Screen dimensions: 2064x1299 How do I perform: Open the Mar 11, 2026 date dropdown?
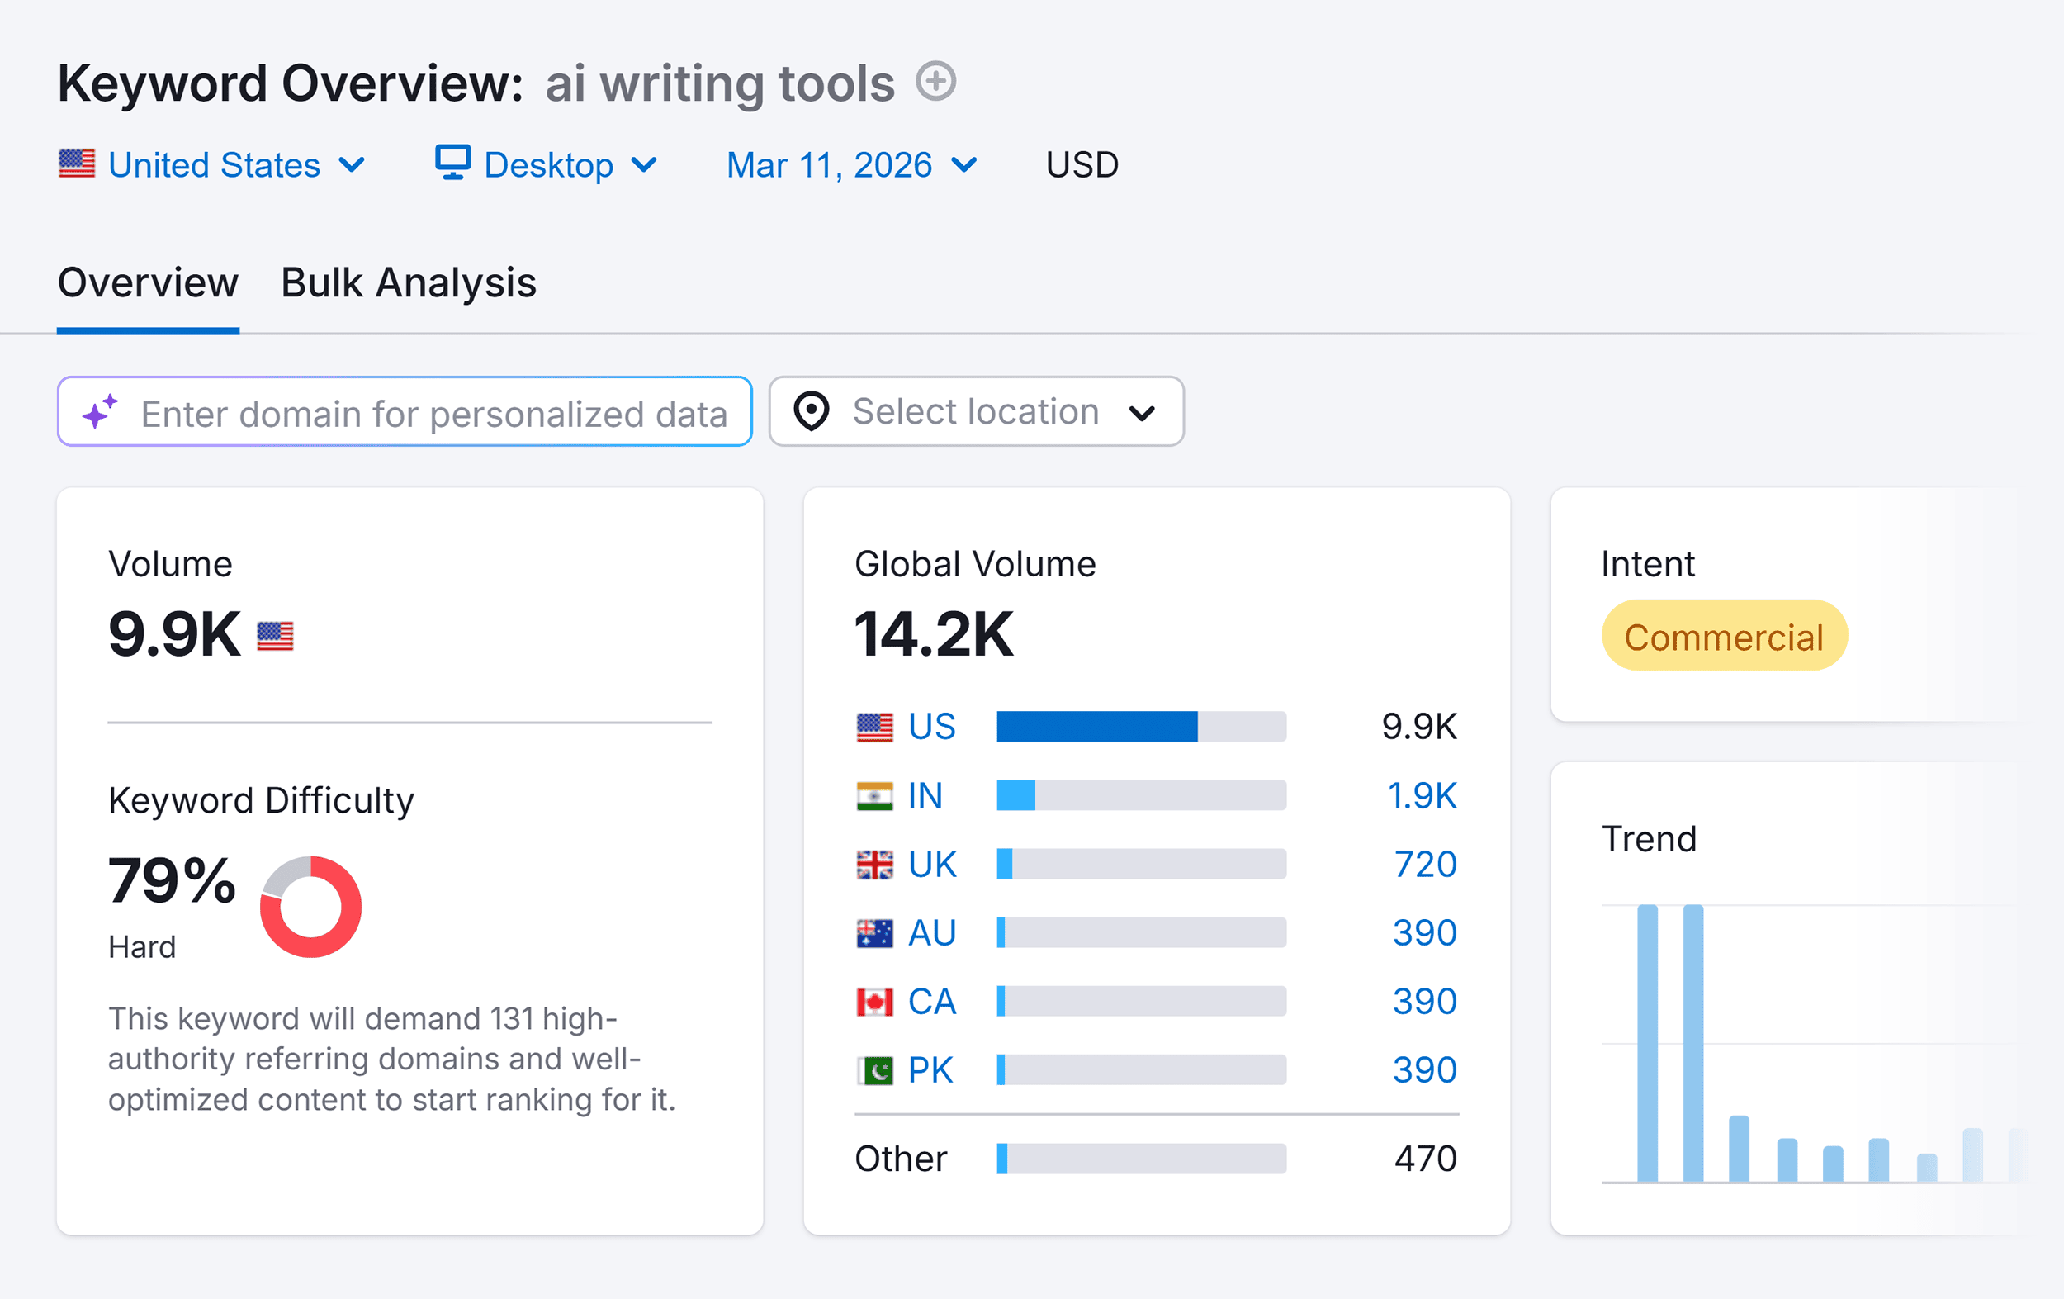pos(849,164)
